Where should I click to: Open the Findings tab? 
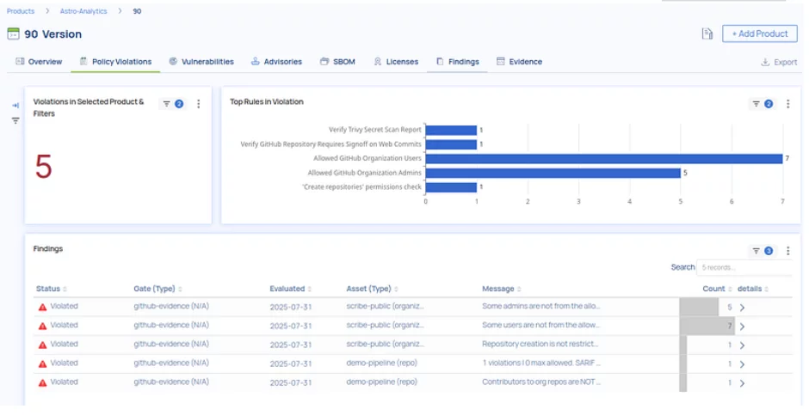[x=457, y=61]
